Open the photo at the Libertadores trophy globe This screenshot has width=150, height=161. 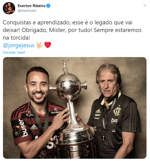tap(68, 86)
